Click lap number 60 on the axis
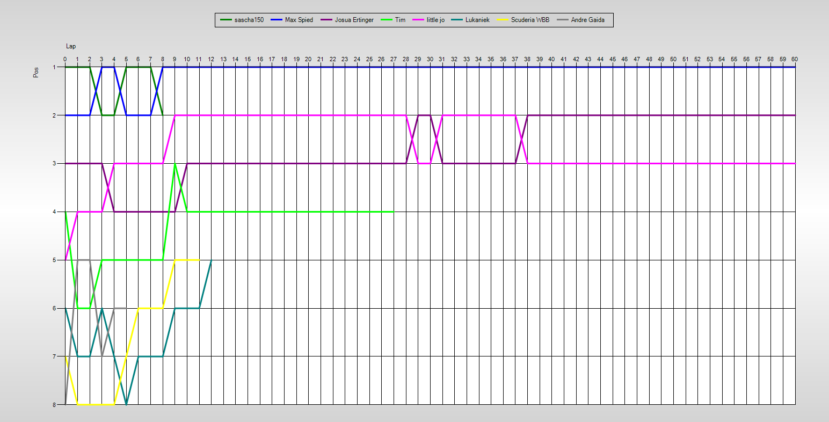Image resolution: width=829 pixels, height=422 pixels. pos(795,59)
